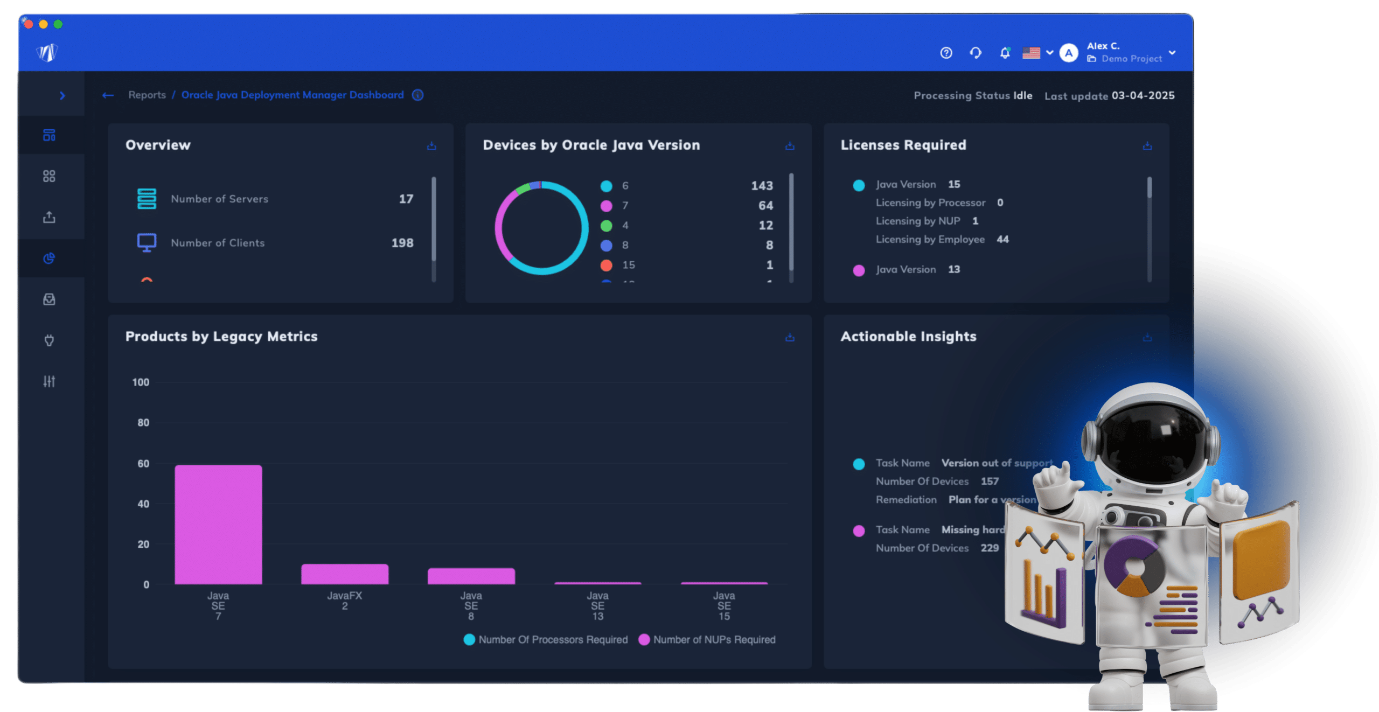Click the Java Version 15 license entry
Image resolution: width=1379 pixels, height=712 pixels.
[918, 184]
